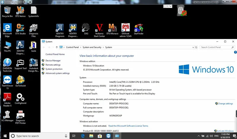
Task: Open the DAS desktop shortcut
Action: point(86,29)
